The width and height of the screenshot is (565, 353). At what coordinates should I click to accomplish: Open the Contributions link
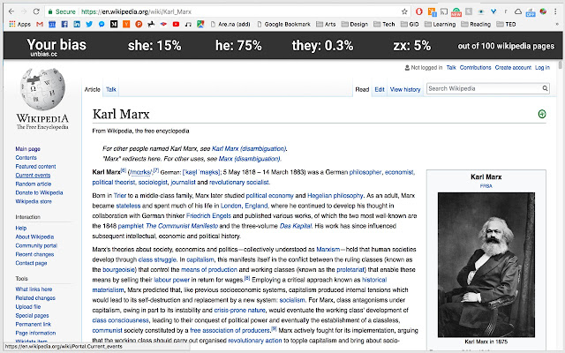475,67
